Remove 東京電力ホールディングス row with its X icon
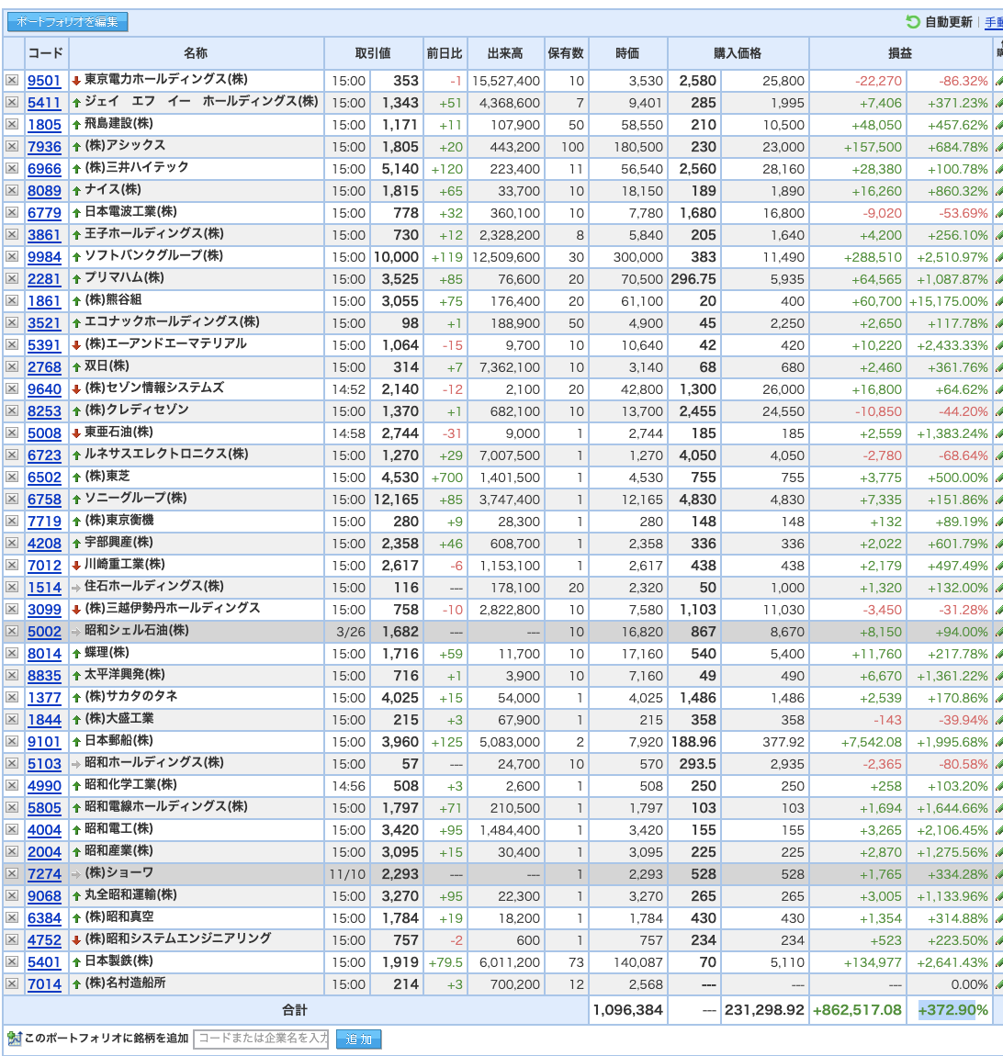This screenshot has height=1056, width=1003. point(12,80)
